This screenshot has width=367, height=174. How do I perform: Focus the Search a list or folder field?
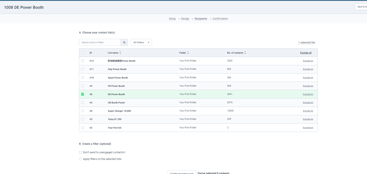click(100, 42)
